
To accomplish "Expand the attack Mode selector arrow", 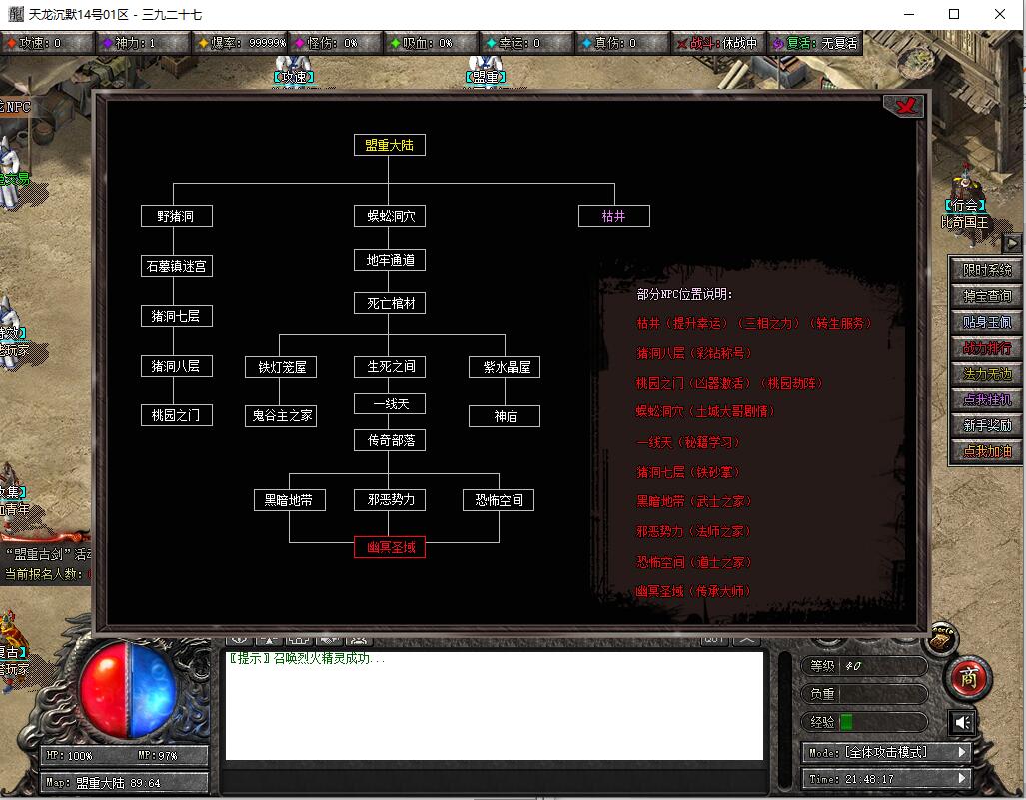I will 962,751.
